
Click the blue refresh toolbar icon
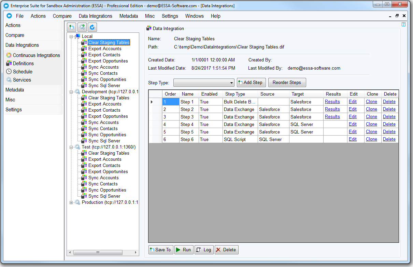click(92, 27)
